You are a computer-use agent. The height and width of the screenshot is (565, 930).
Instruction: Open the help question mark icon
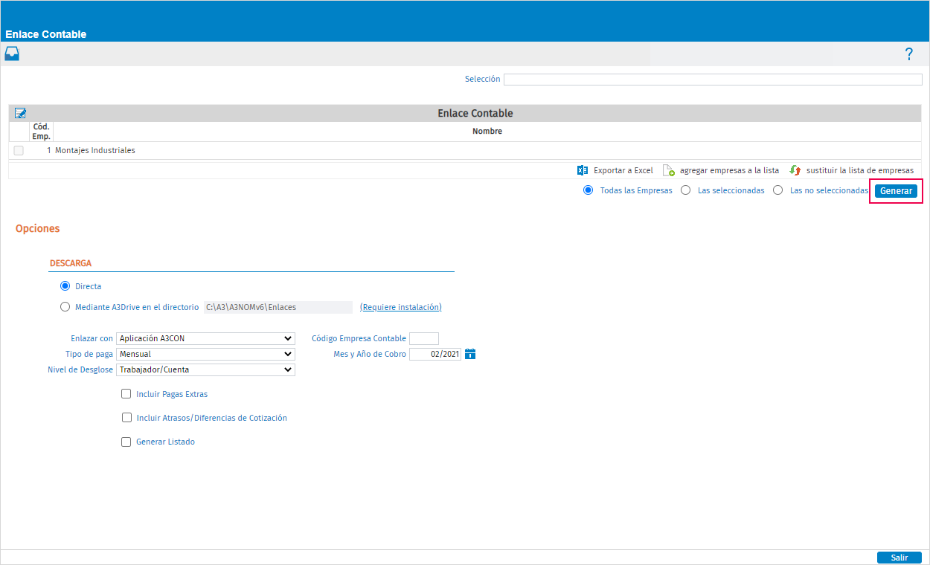(908, 54)
